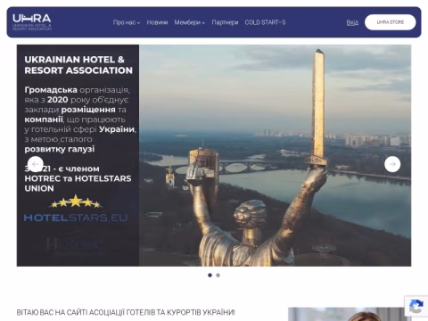Image resolution: width=428 pixels, height=321 pixels.
Task: Expand the Про нас dropdown menu
Action: (x=127, y=22)
